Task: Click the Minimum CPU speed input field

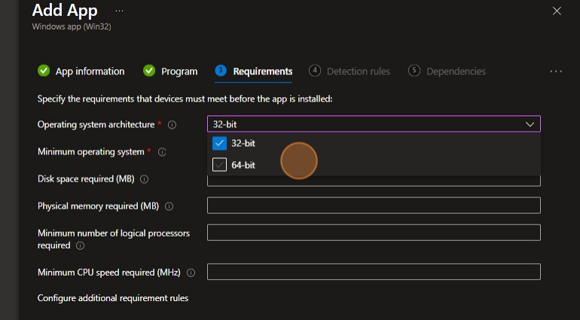Action: coord(374,272)
